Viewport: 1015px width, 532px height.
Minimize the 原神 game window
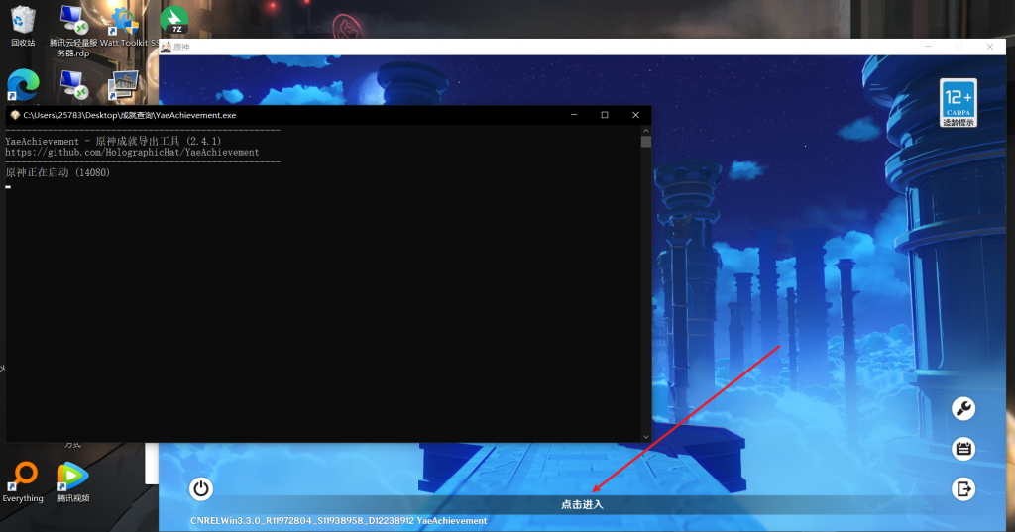(x=929, y=47)
